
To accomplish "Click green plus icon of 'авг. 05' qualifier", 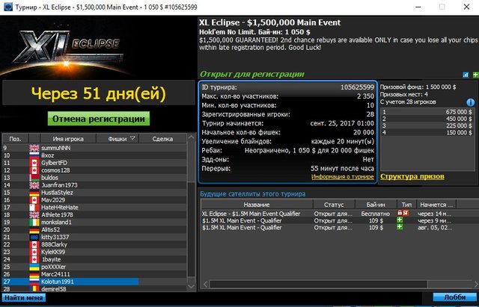I will 400,227.
